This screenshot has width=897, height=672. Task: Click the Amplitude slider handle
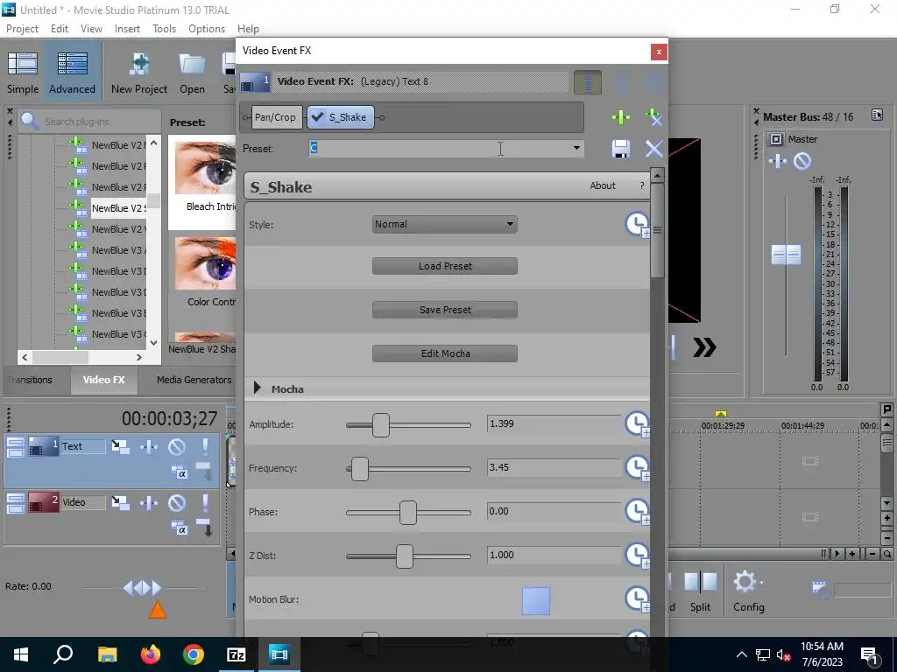pyautogui.click(x=380, y=425)
